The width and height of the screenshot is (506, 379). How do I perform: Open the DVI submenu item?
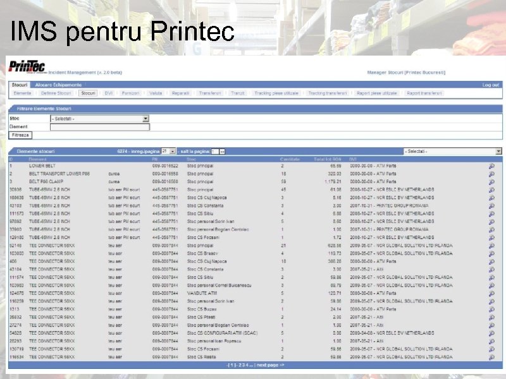coord(109,93)
